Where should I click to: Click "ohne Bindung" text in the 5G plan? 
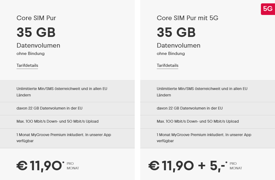coord(171,54)
